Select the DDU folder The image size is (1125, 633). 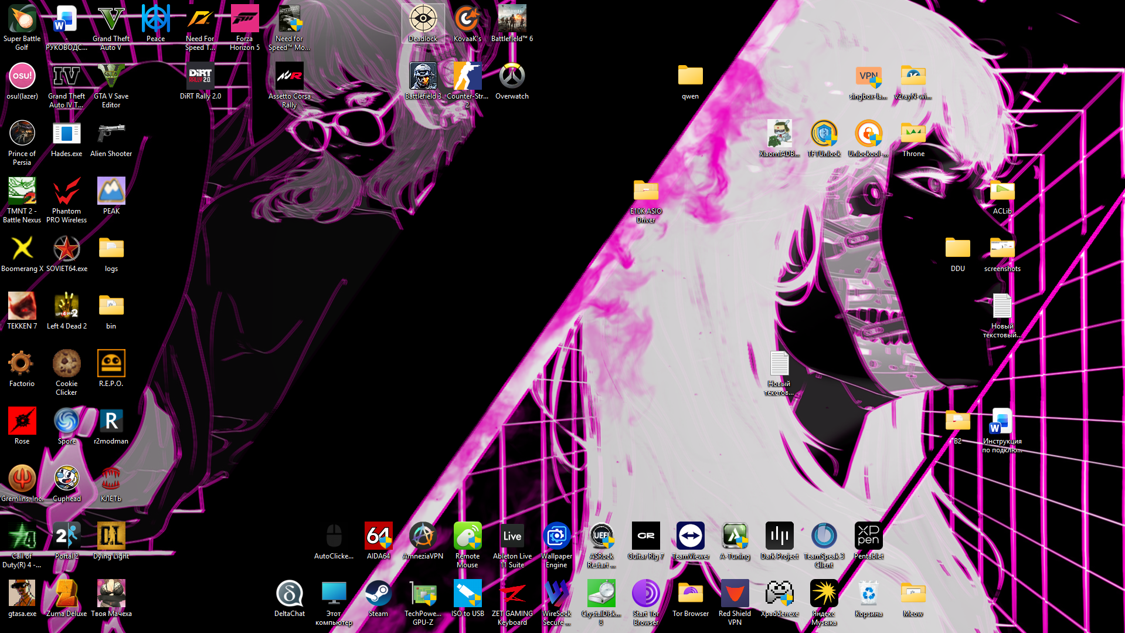tap(958, 253)
